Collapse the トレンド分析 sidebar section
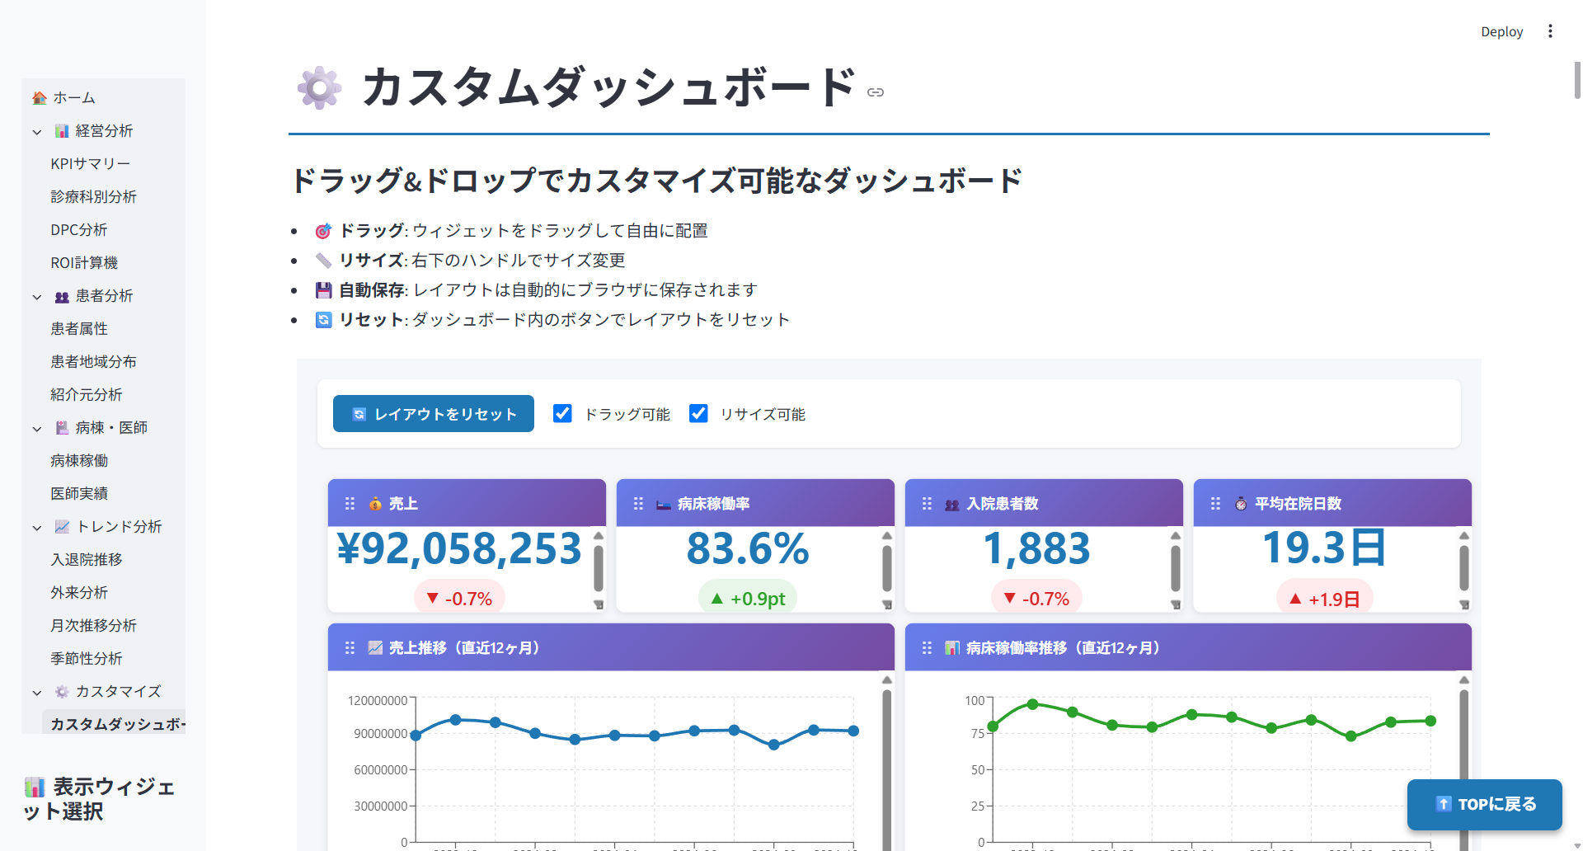1583x851 pixels. (x=37, y=528)
